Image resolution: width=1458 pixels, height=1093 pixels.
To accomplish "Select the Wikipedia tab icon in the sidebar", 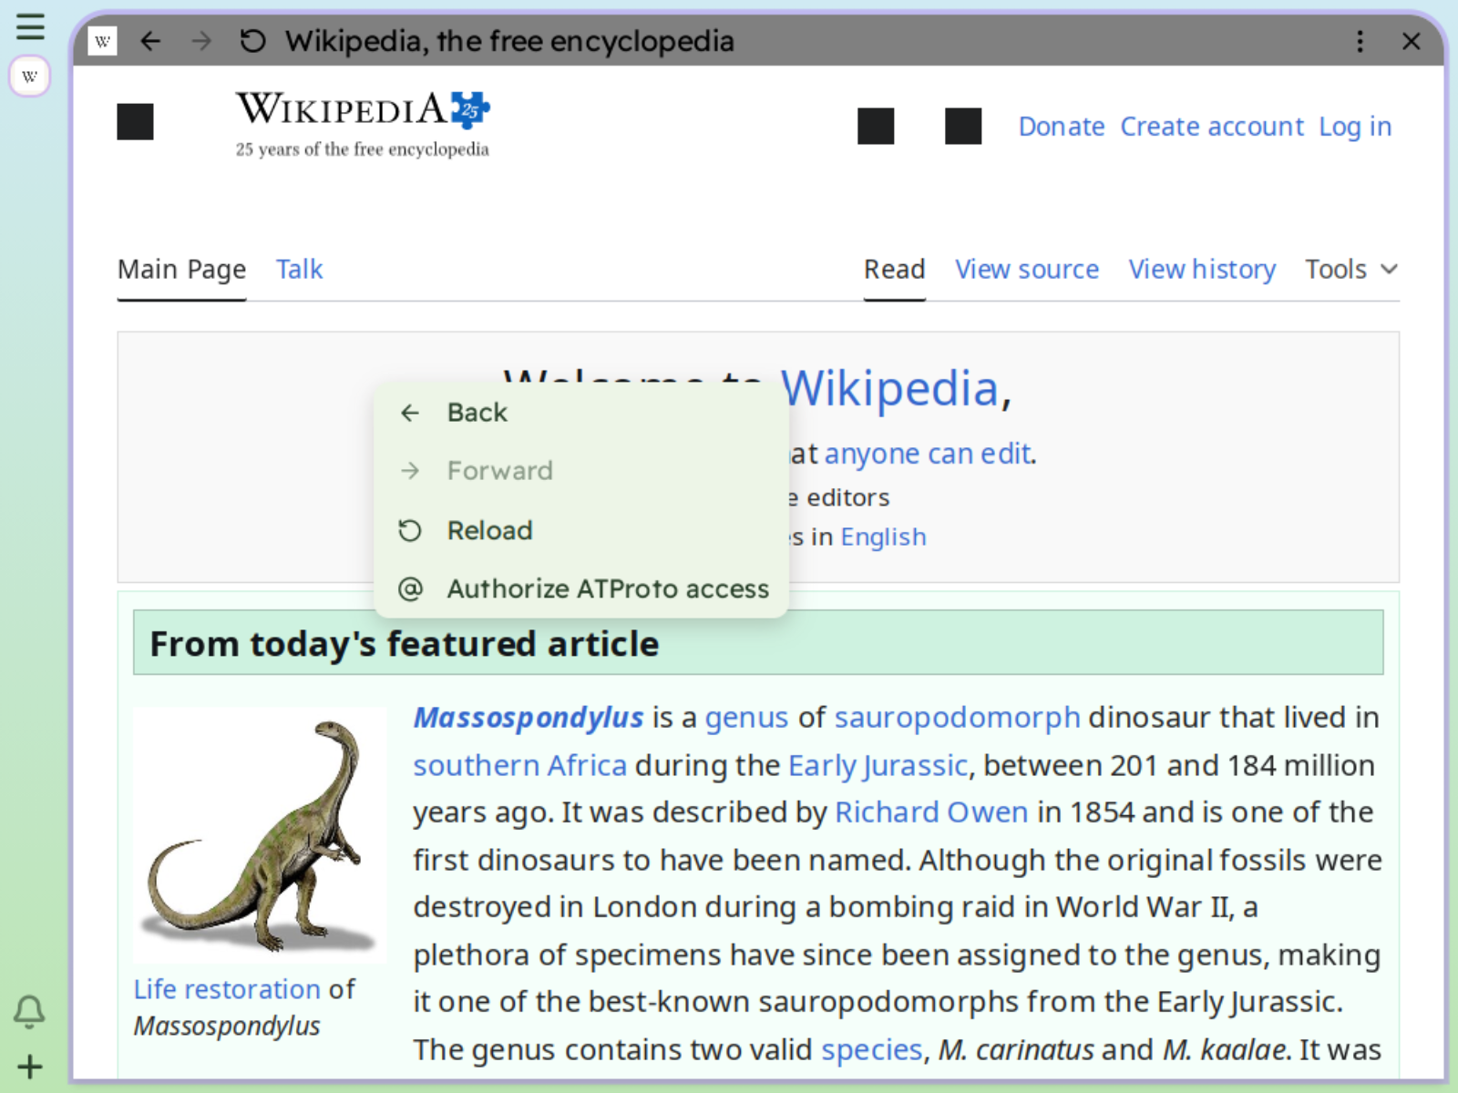I will (x=30, y=76).
